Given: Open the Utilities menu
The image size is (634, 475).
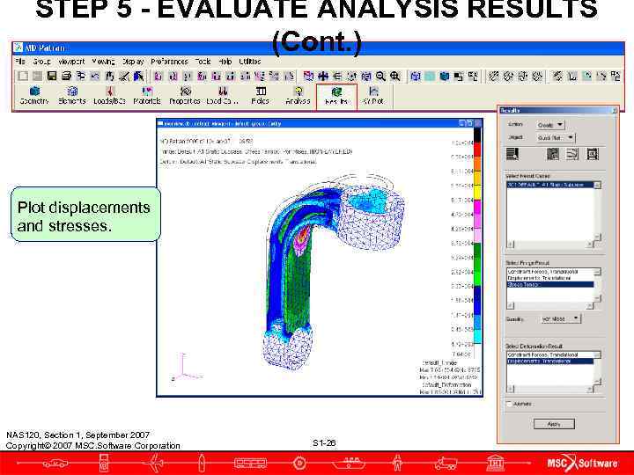Looking at the screenshot, I should pos(250,62).
